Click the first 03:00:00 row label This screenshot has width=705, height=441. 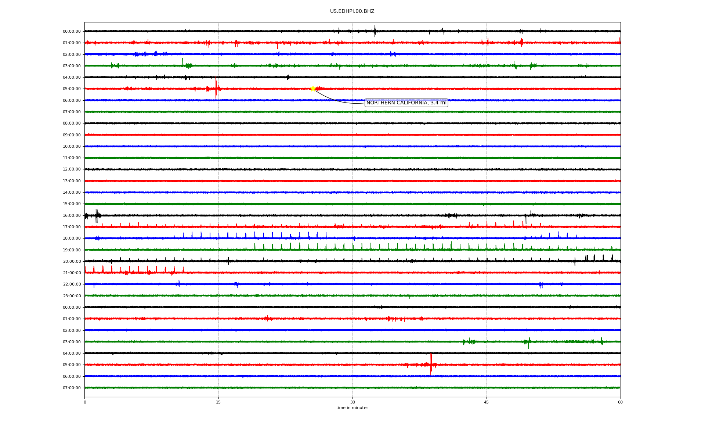72,66
